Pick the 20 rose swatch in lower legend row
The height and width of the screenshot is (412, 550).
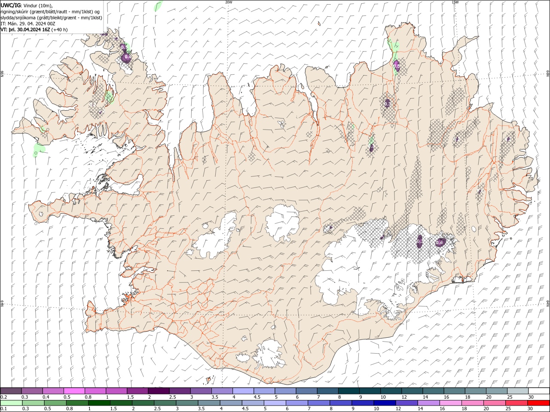pyautogui.click(x=494, y=403)
